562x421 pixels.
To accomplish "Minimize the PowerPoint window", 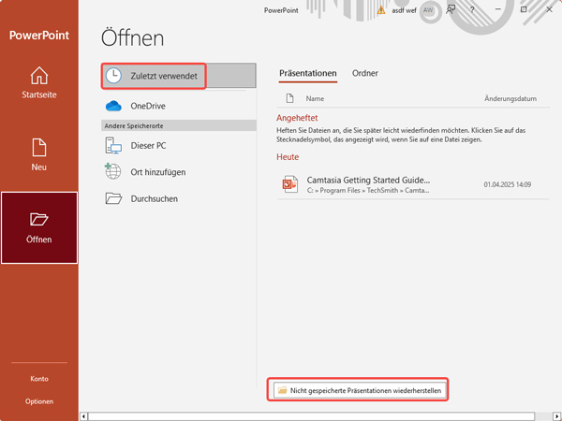I will pyautogui.click(x=498, y=9).
